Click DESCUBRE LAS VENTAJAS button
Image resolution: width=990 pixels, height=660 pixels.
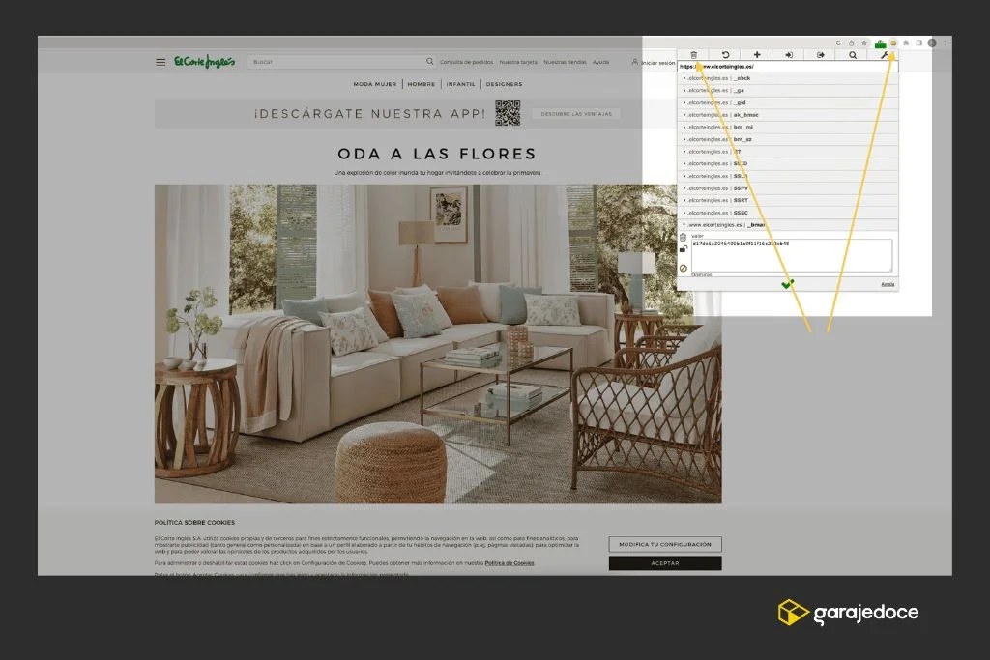click(576, 114)
